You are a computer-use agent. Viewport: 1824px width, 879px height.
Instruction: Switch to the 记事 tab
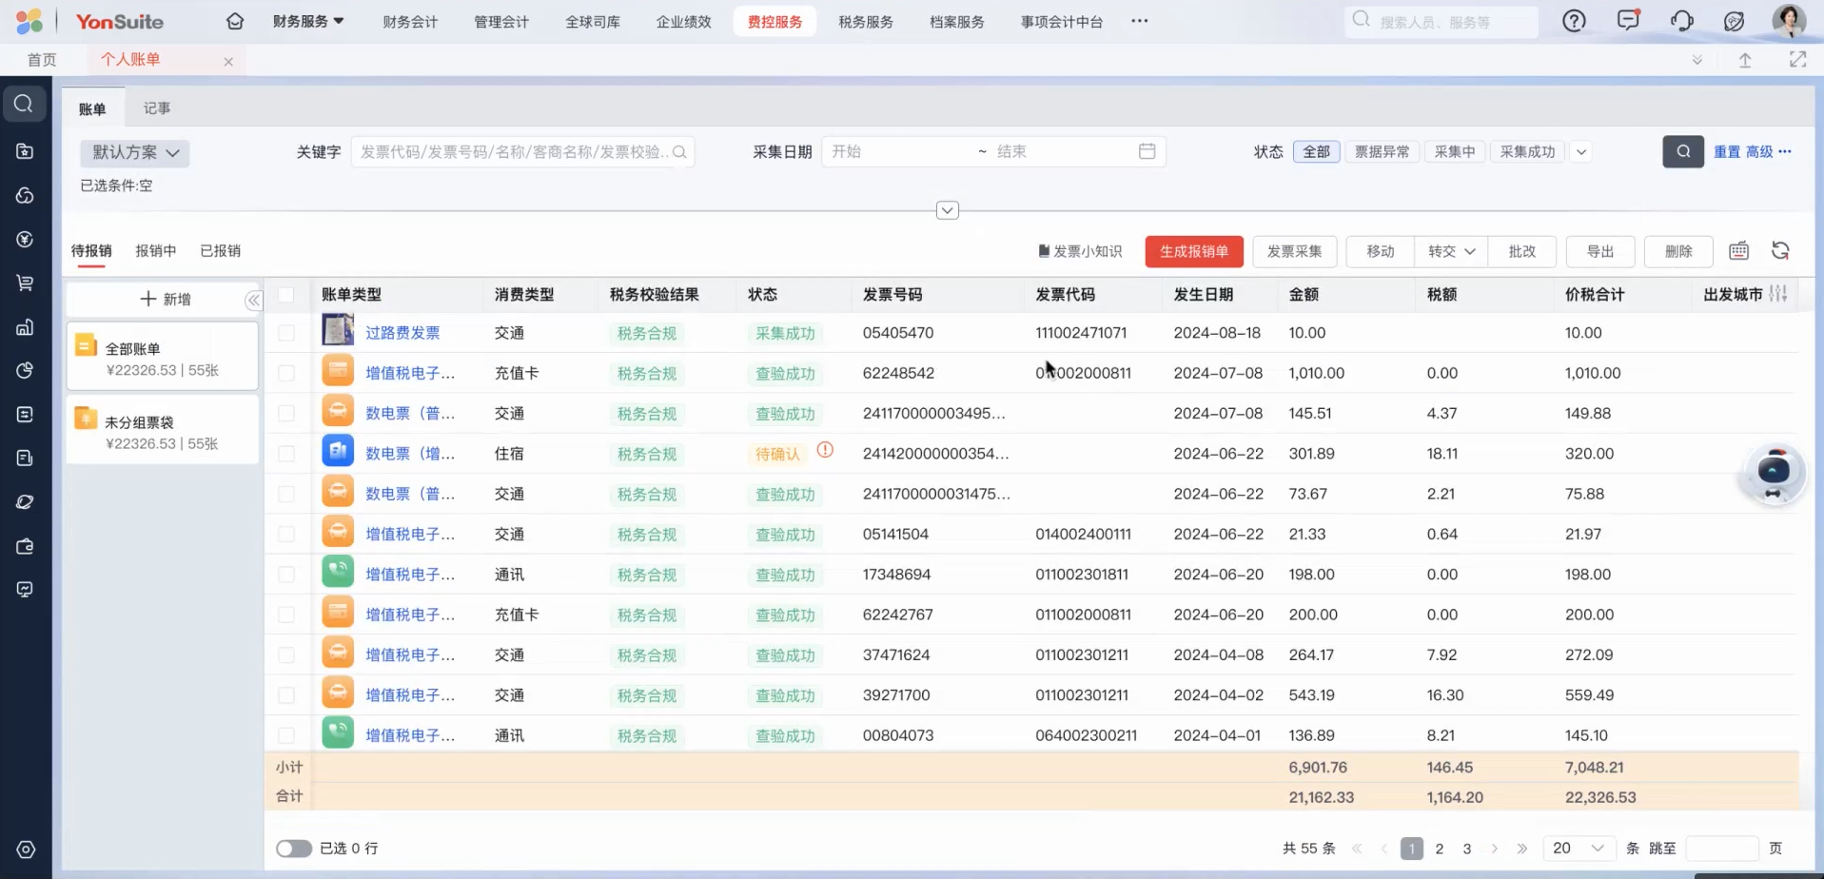point(156,107)
